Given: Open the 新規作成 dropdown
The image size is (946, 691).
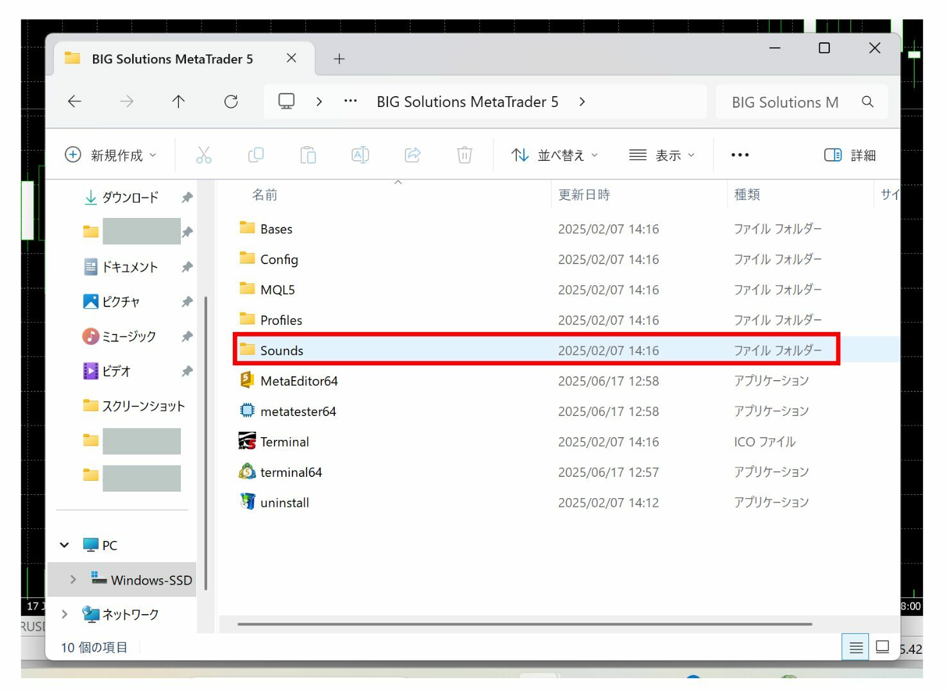Looking at the screenshot, I should coord(110,155).
